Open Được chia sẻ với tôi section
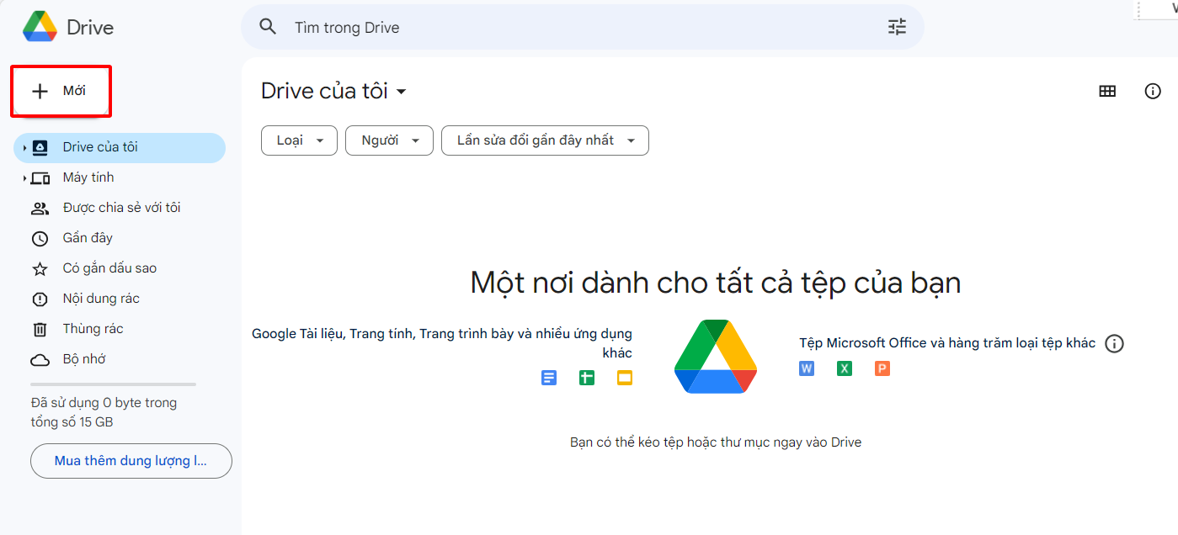Image resolution: width=1178 pixels, height=535 pixels. click(122, 207)
